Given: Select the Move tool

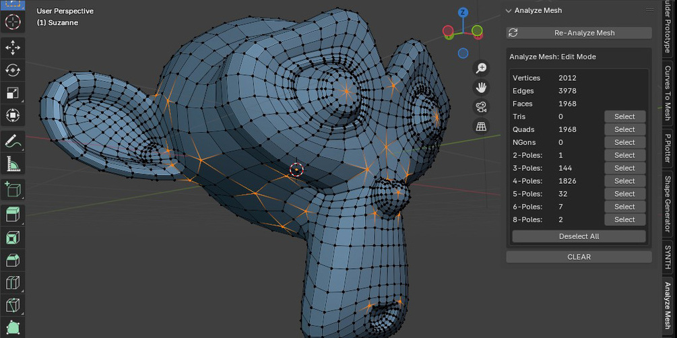Looking at the screenshot, I should [x=13, y=48].
